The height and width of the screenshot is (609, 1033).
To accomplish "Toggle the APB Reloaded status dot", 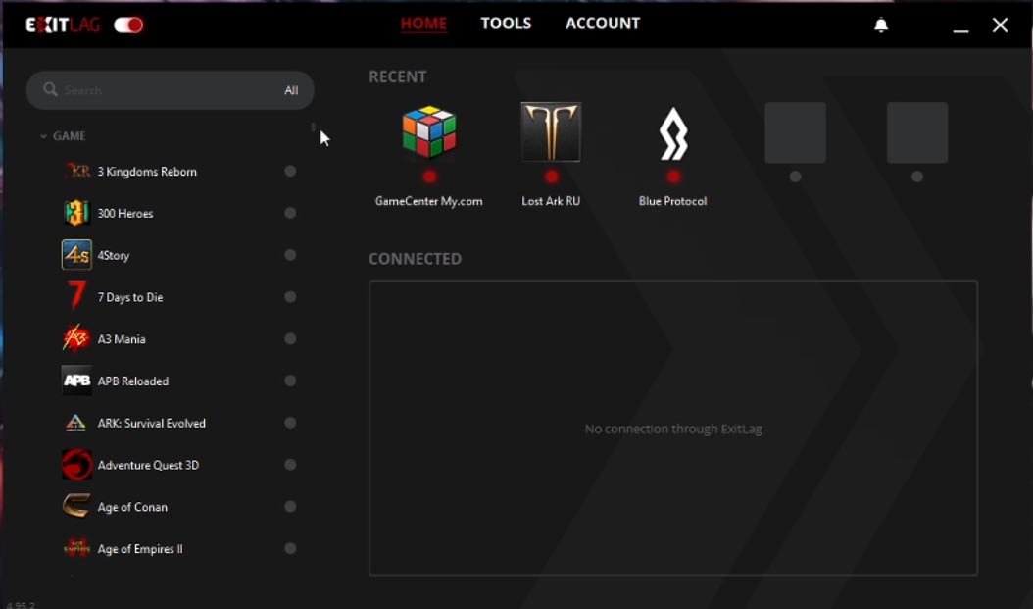I will click(290, 381).
